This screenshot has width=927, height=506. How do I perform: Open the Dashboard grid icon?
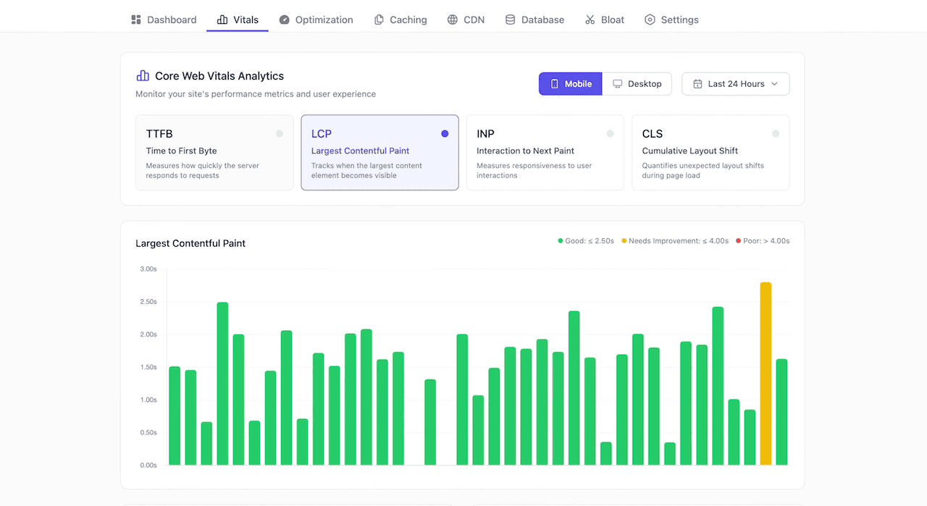click(135, 20)
